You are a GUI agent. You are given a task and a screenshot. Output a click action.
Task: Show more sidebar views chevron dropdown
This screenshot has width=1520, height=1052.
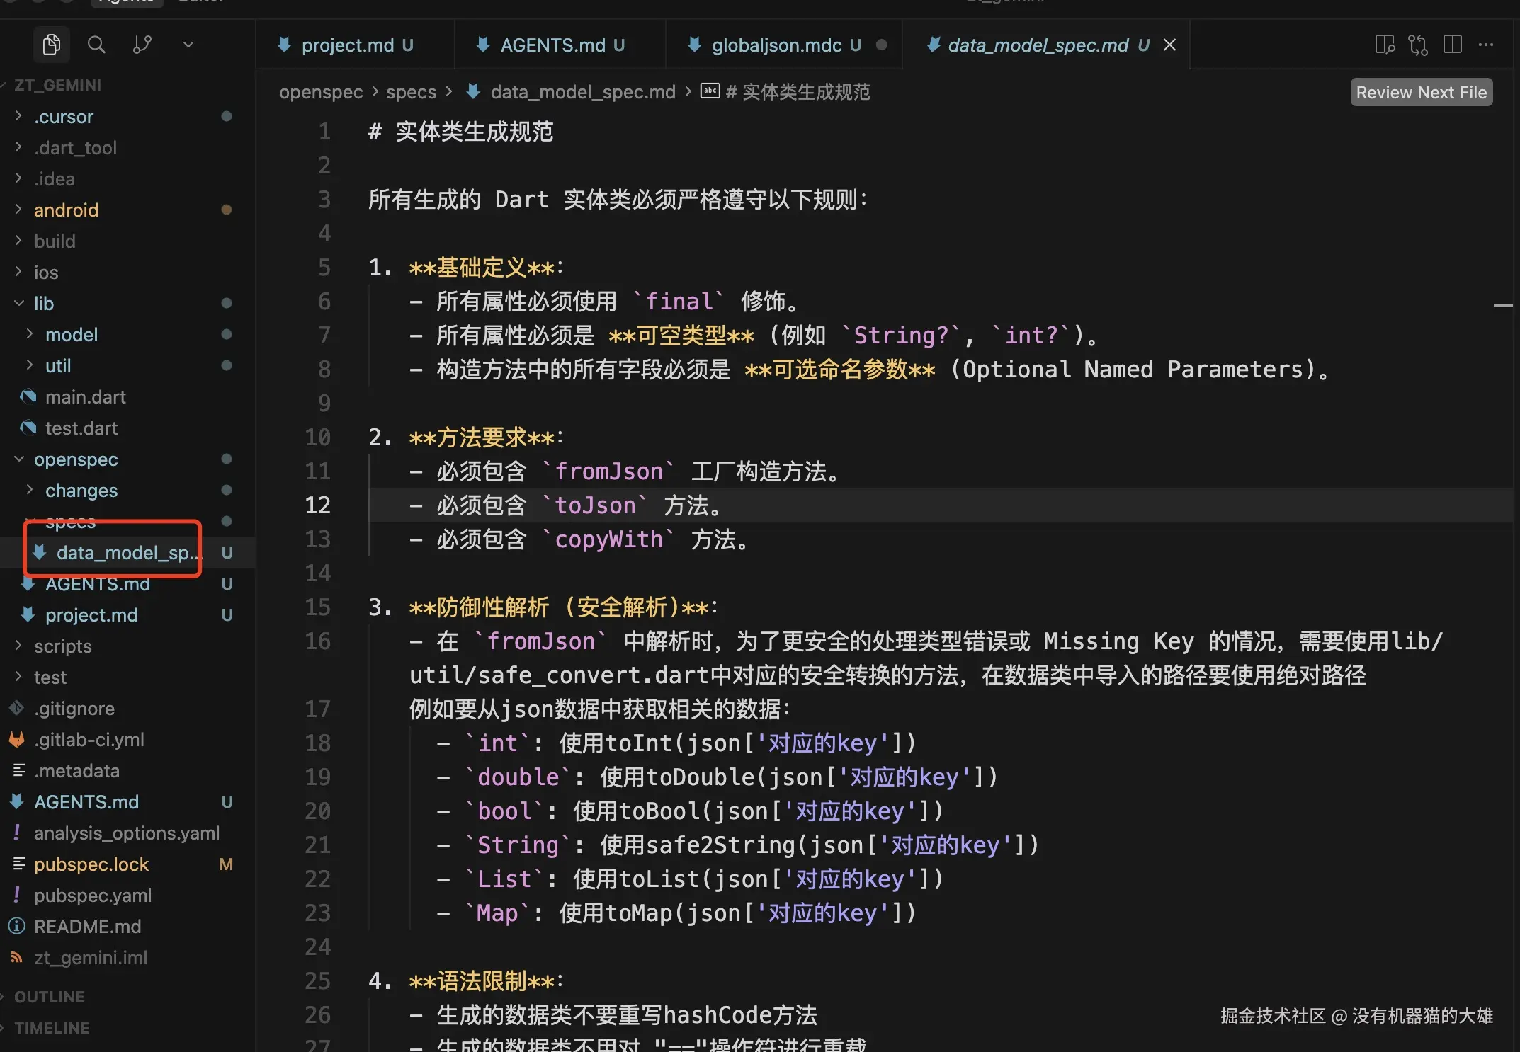click(188, 45)
